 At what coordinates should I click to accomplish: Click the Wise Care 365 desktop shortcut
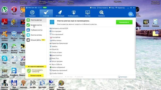[14, 36]
